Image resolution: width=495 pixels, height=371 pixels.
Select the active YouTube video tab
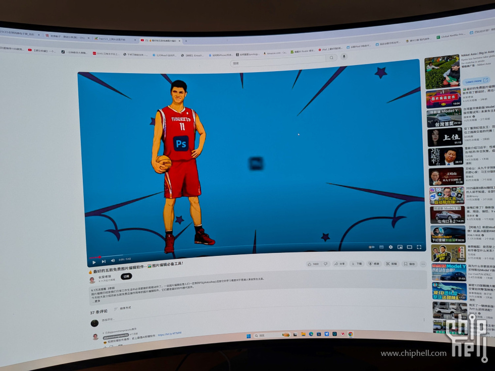pyautogui.click(x=160, y=41)
